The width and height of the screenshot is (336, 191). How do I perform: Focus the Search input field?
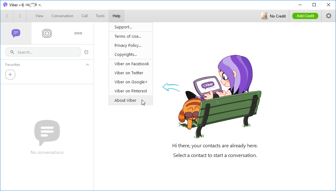(x=43, y=52)
